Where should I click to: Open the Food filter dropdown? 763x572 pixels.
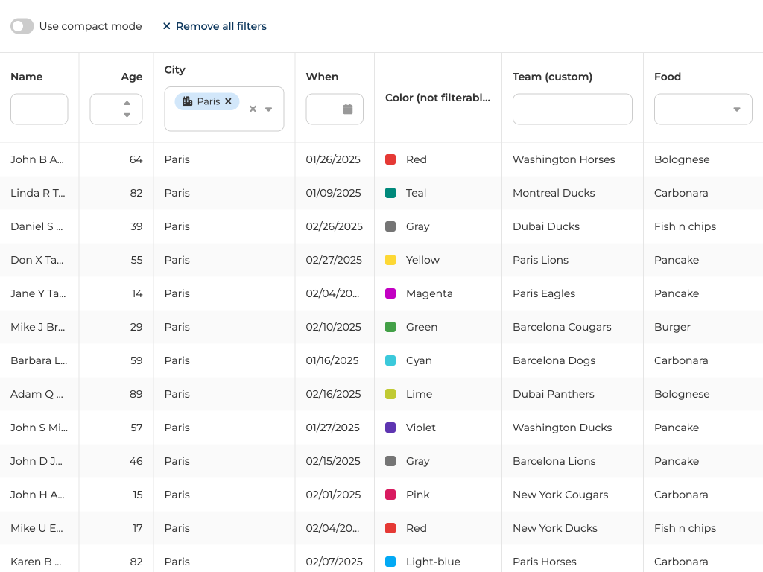click(736, 109)
